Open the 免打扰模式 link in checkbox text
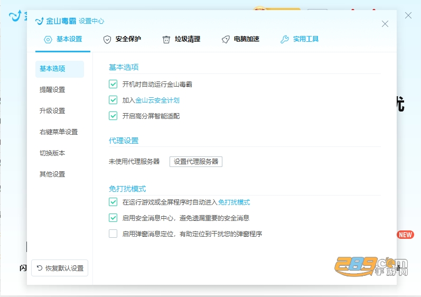The height and width of the screenshot is (297, 421). [234, 202]
